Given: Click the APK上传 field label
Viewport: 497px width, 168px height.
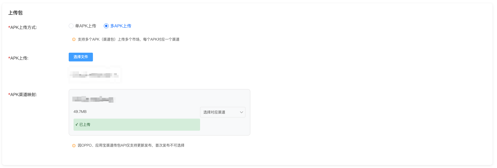Looking at the screenshot, I should pyautogui.click(x=19, y=58).
